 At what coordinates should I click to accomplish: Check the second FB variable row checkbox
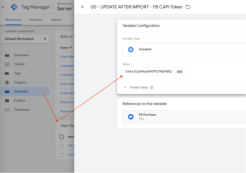(x=62, y=155)
